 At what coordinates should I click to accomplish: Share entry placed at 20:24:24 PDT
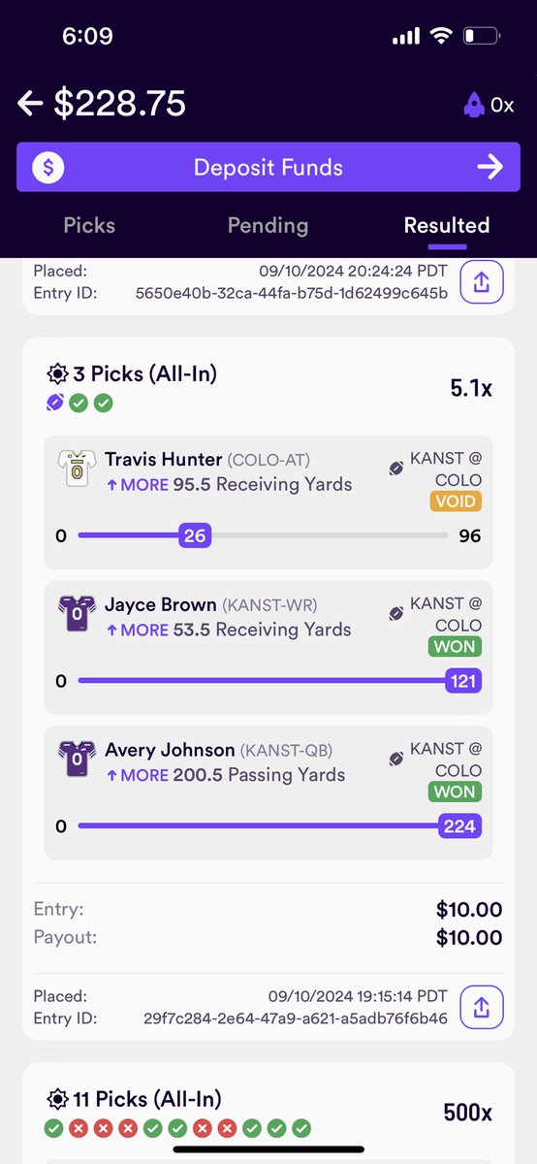point(482,282)
